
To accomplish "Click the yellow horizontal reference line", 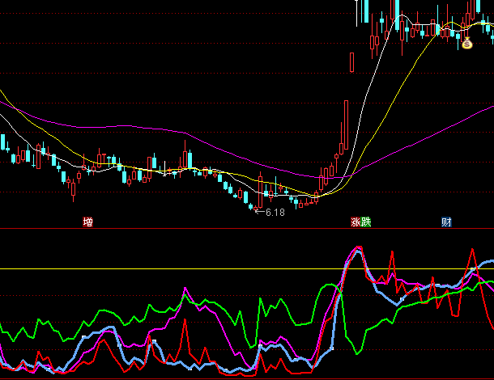I will coord(162,268).
